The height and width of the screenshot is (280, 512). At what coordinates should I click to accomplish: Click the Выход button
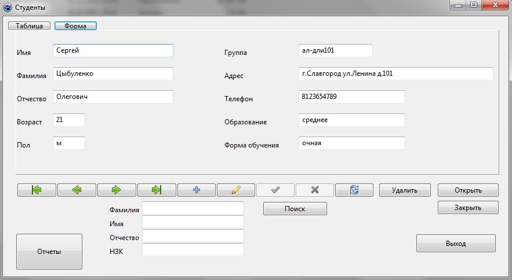456,244
